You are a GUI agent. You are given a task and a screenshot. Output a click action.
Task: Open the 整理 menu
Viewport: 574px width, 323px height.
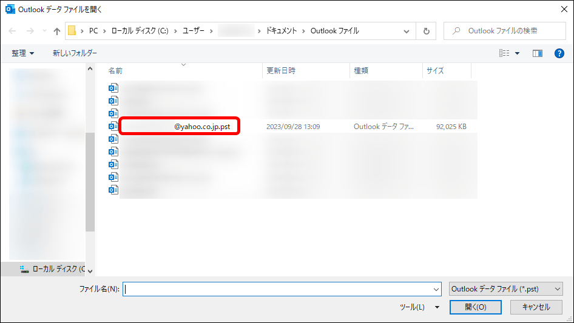[22, 53]
